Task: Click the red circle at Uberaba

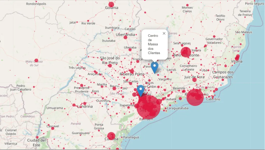Action: pyautogui.click(x=130, y=50)
